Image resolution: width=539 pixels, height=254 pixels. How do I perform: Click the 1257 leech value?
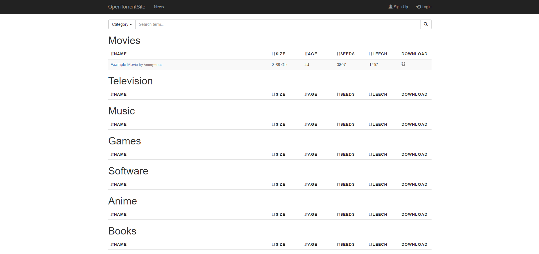(x=373, y=65)
